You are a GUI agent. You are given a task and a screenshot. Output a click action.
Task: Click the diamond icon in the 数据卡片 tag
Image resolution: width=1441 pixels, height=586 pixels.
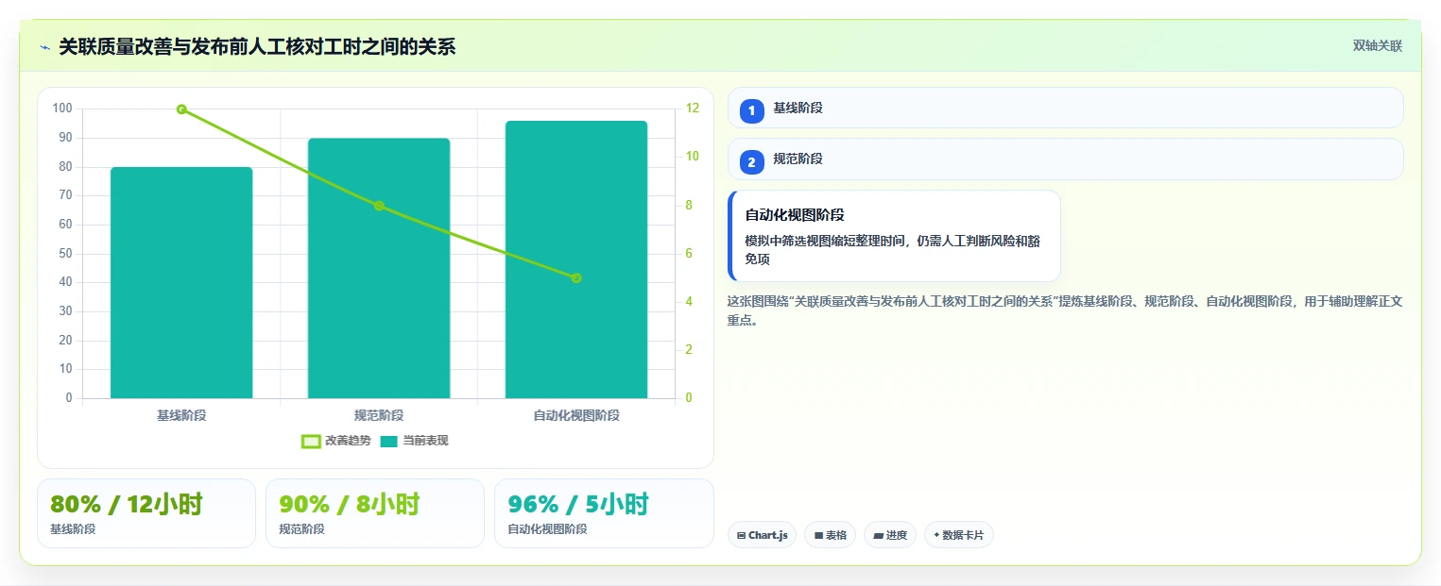[x=936, y=535]
